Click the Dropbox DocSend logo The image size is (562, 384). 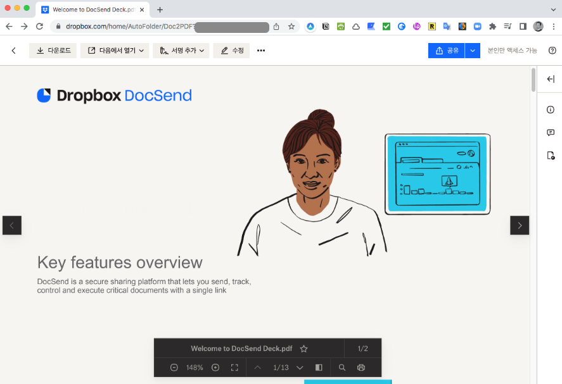(x=114, y=96)
